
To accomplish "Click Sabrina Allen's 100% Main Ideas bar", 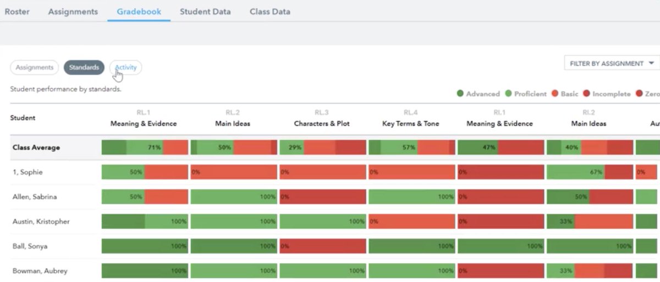I will point(234,197).
